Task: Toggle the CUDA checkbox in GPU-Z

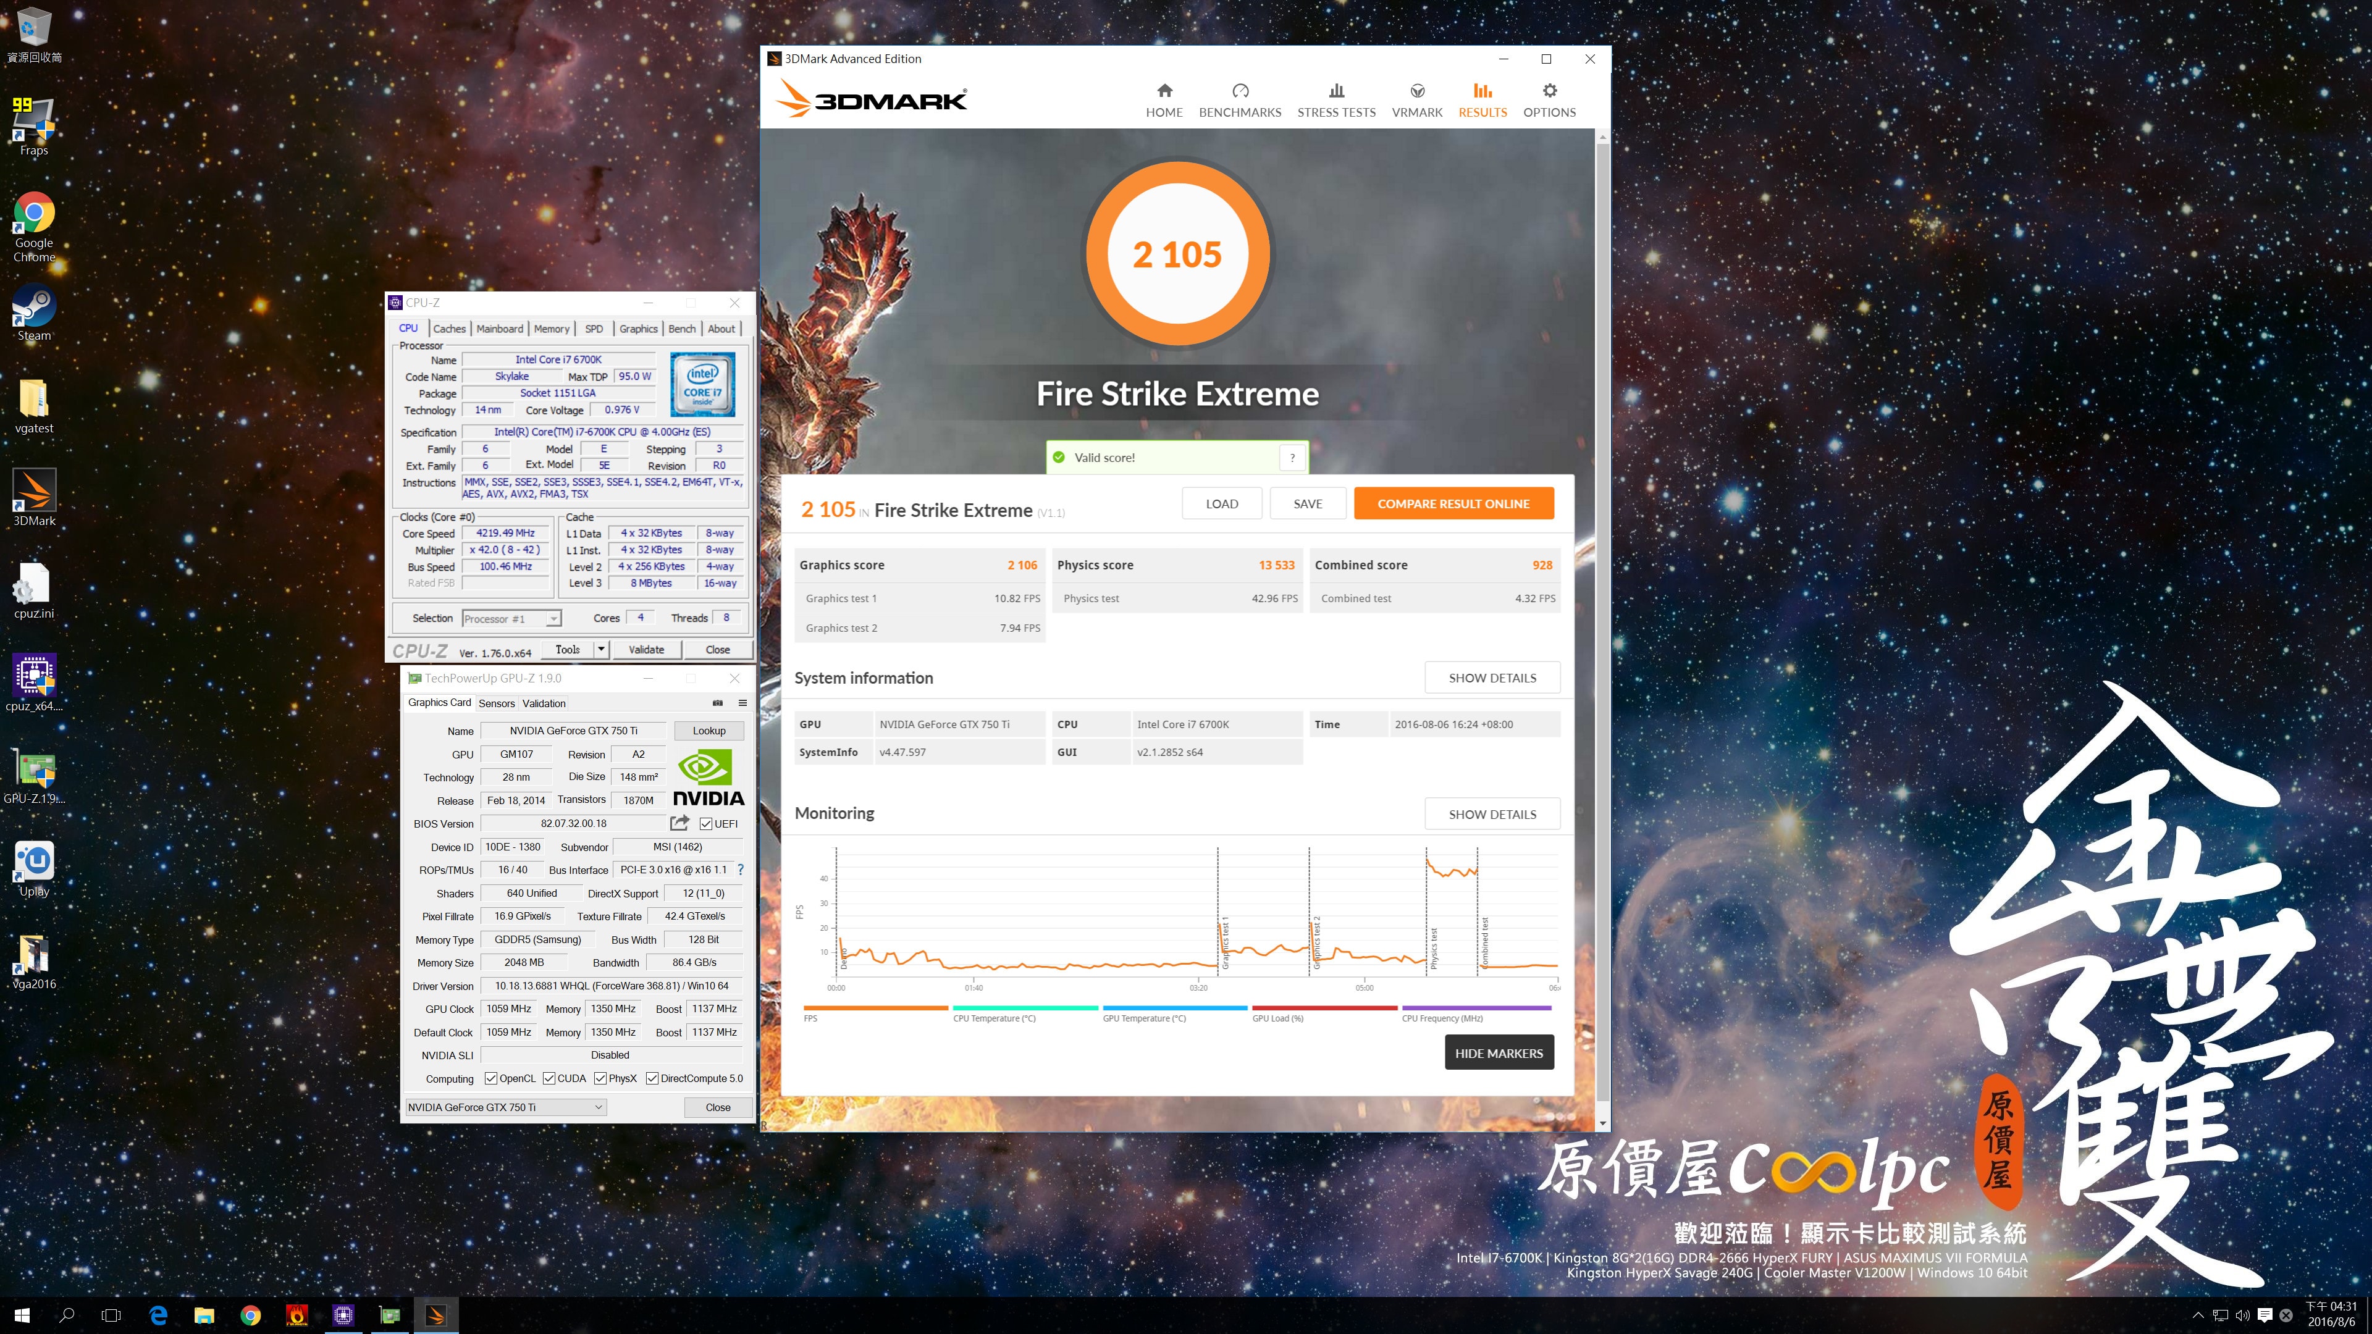Action: [x=549, y=1078]
